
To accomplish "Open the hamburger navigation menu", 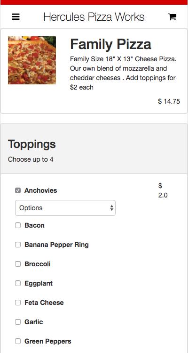I will coord(16,17).
